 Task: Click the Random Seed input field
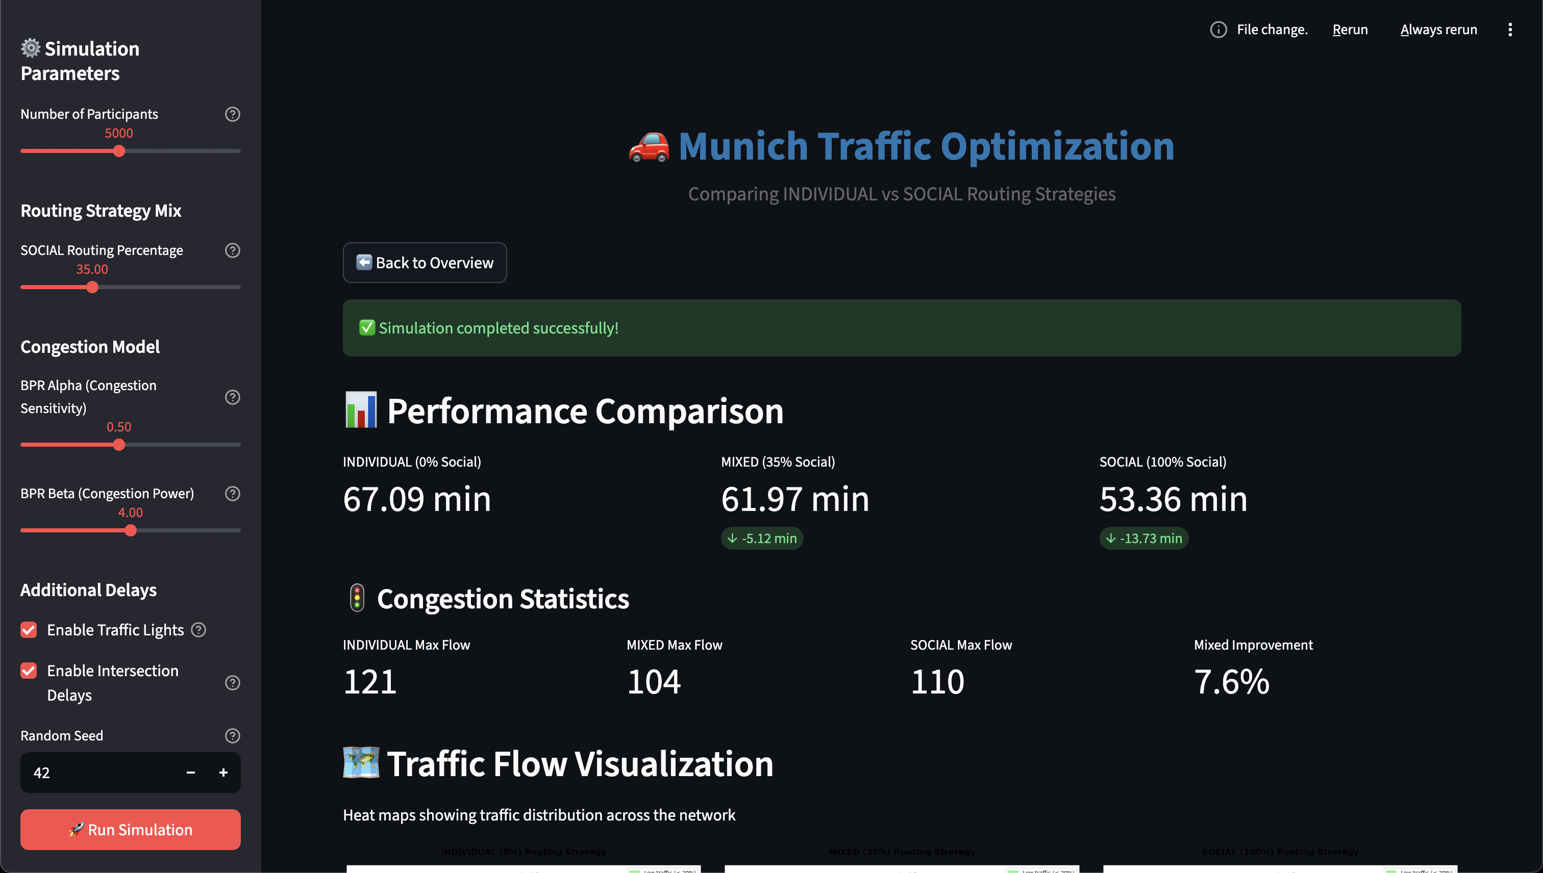(96, 773)
